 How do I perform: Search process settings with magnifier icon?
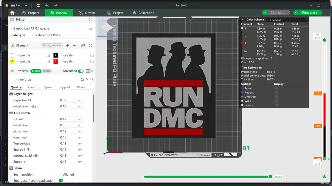pyautogui.click(x=92, y=79)
